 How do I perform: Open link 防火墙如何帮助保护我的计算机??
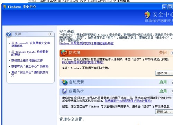coord(83,62)
